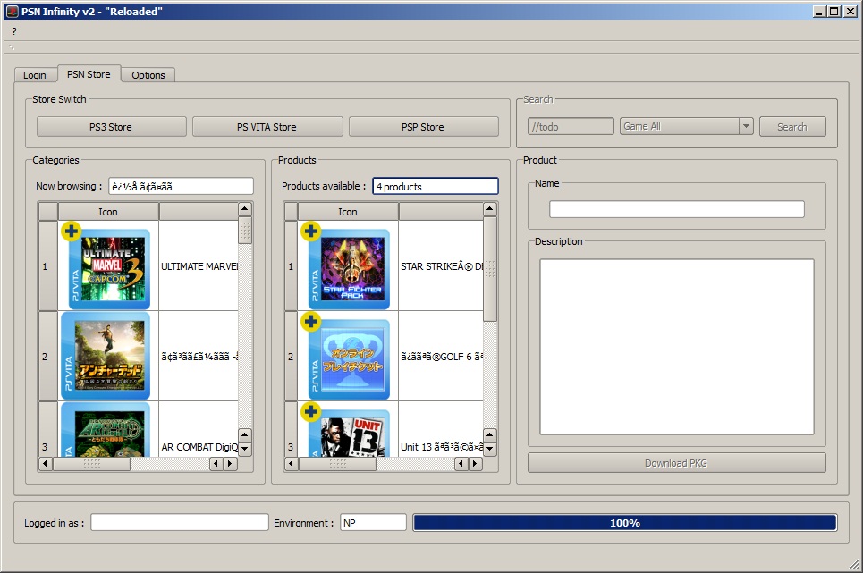Viewport: 863px width, 573px height.
Task: Click Products vertical scrollbar up arrow
Action: tap(490, 209)
